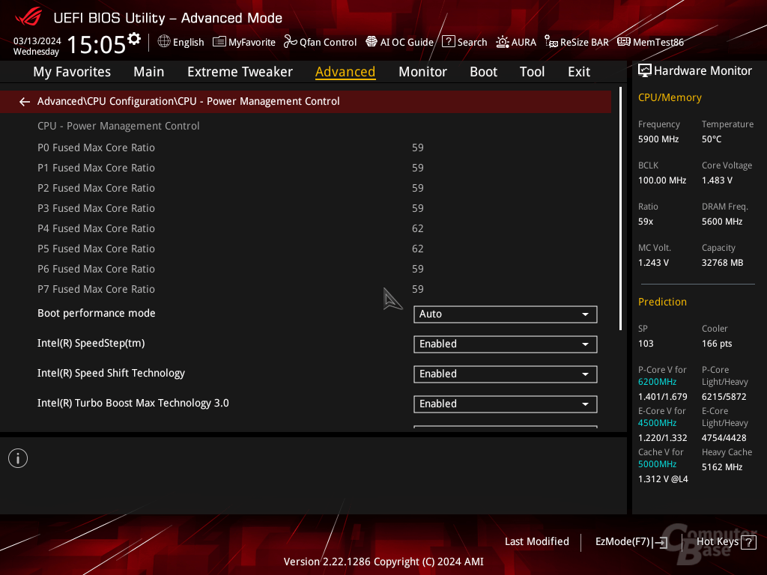The height and width of the screenshot is (575, 767).
Task: Open Turbo Boost Max Technology 3.0 dropdown
Action: (506, 404)
